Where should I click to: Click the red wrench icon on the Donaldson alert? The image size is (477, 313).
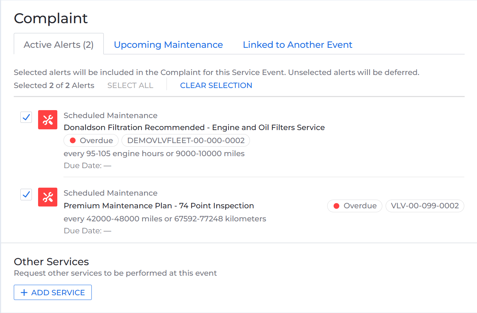point(48,120)
